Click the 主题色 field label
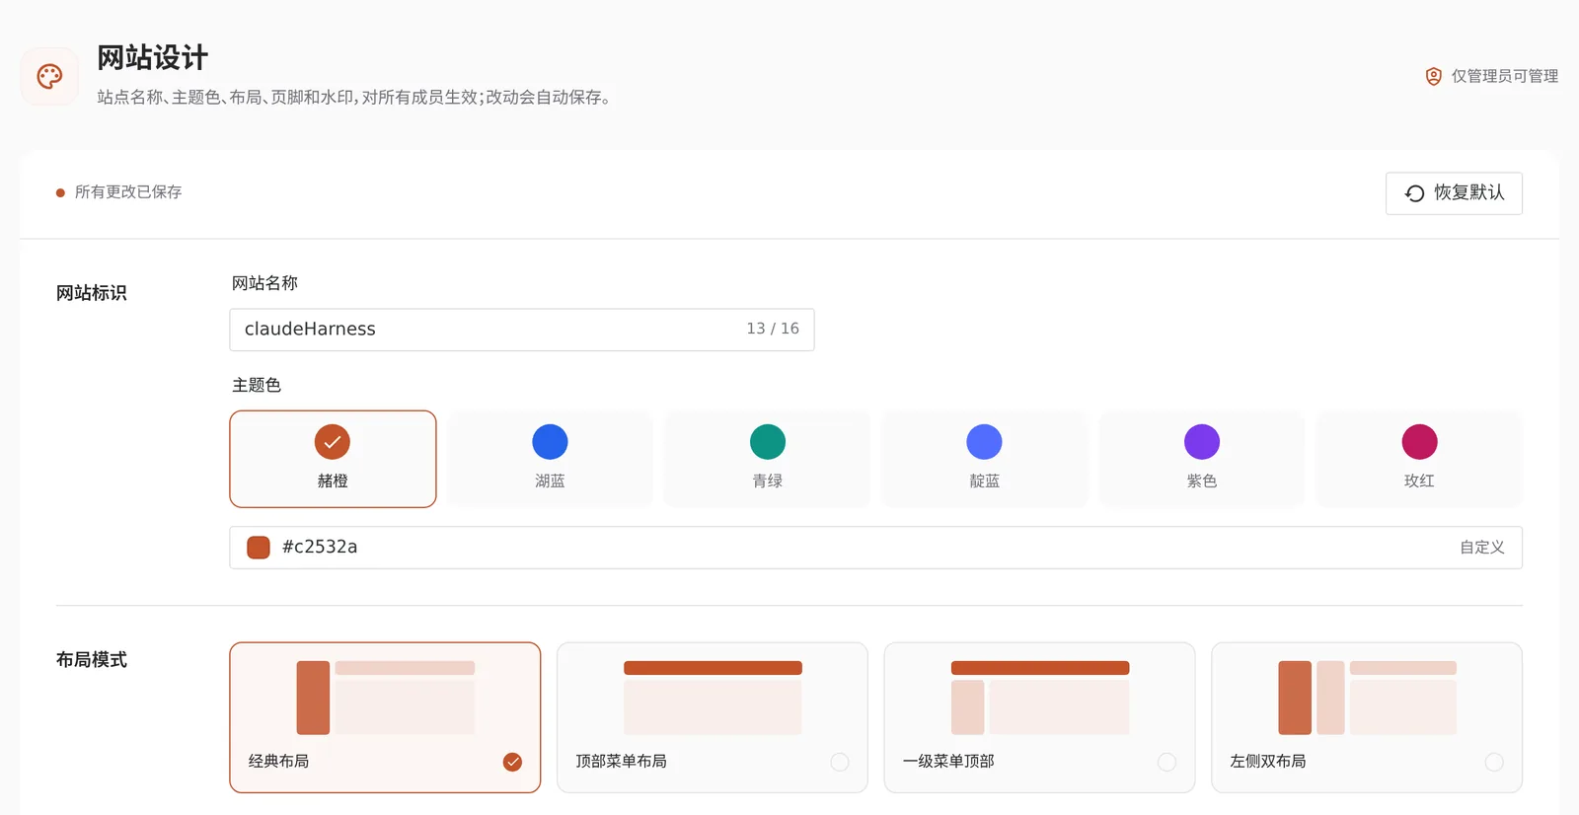Screen dimensions: 1579x815 click(257, 385)
